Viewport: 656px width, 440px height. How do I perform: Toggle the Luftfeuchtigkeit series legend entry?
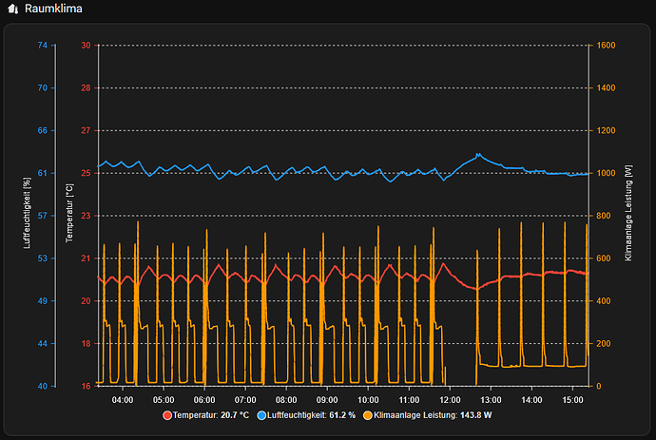pos(306,415)
